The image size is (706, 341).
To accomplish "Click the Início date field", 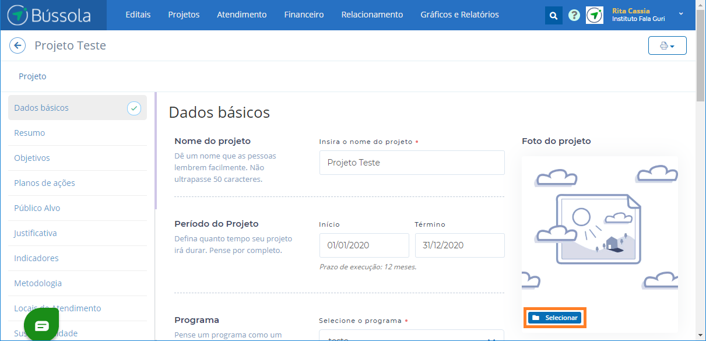I will pyautogui.click(x=364, y=245).
